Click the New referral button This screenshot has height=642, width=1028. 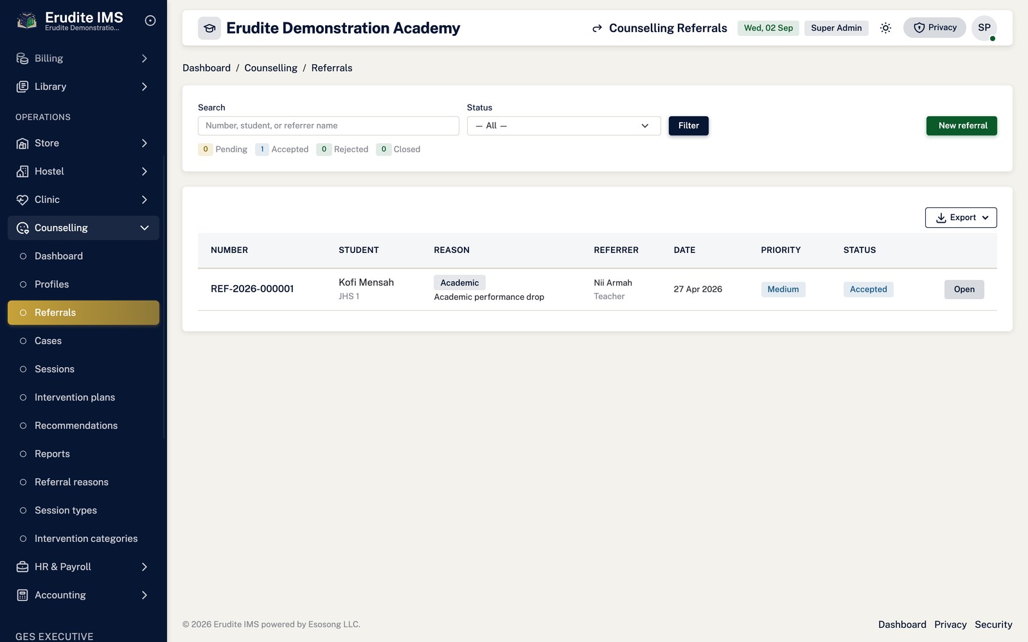[x=961, y=126]
